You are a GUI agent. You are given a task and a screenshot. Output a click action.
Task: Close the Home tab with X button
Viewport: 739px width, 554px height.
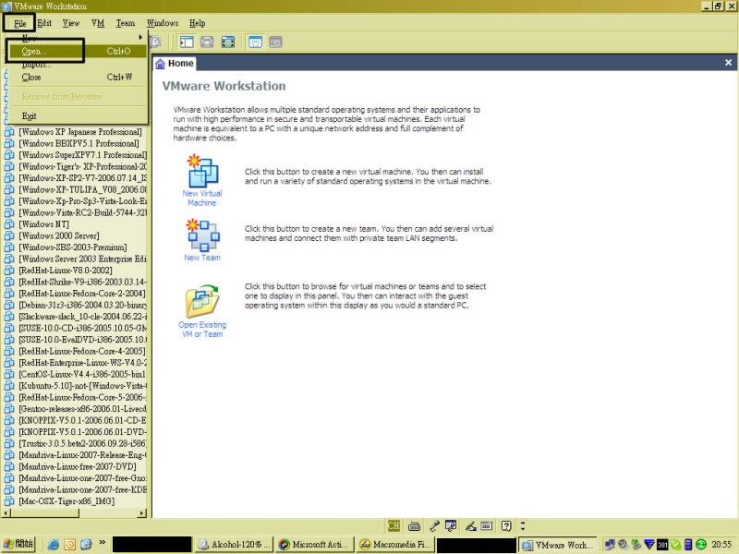pyautogui.click(x=728, y=62)
